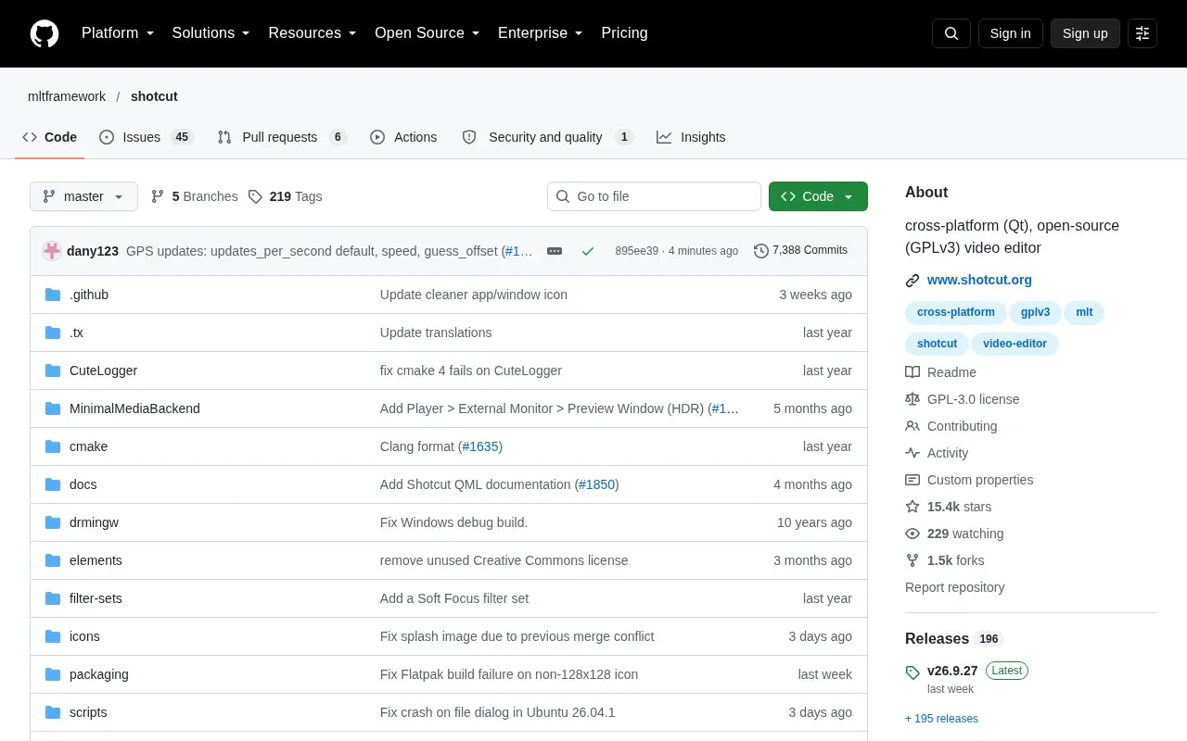
Task: Open the Platform navigation menu
Action: (118, 33)
